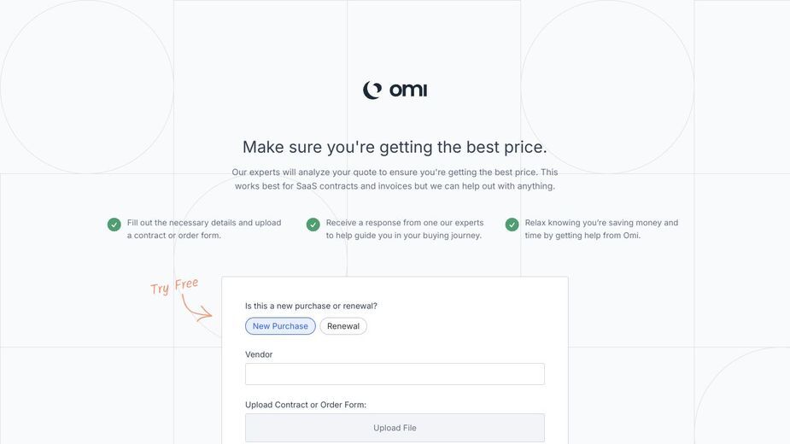Click the orange arrow under Try Free

click(x=196, y=308)
